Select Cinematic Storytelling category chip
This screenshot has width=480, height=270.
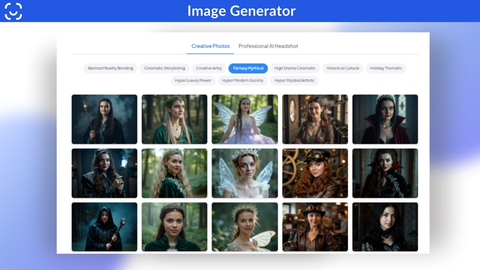164,68
